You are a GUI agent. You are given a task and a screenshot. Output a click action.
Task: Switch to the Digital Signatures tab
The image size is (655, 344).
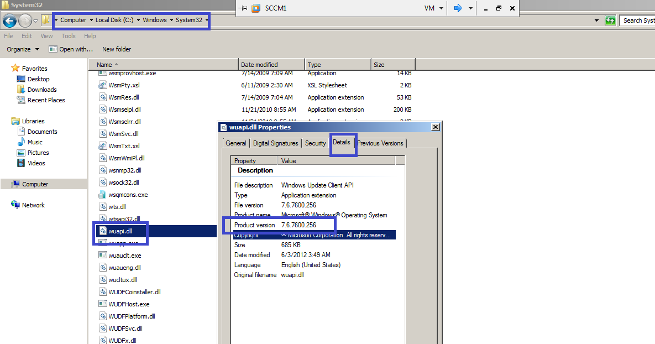pos(276,143)
